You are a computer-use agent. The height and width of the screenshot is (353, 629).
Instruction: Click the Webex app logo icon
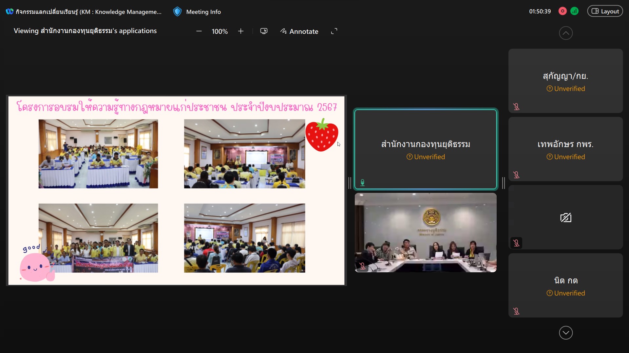pyautogui.click(x=10, y=11)
